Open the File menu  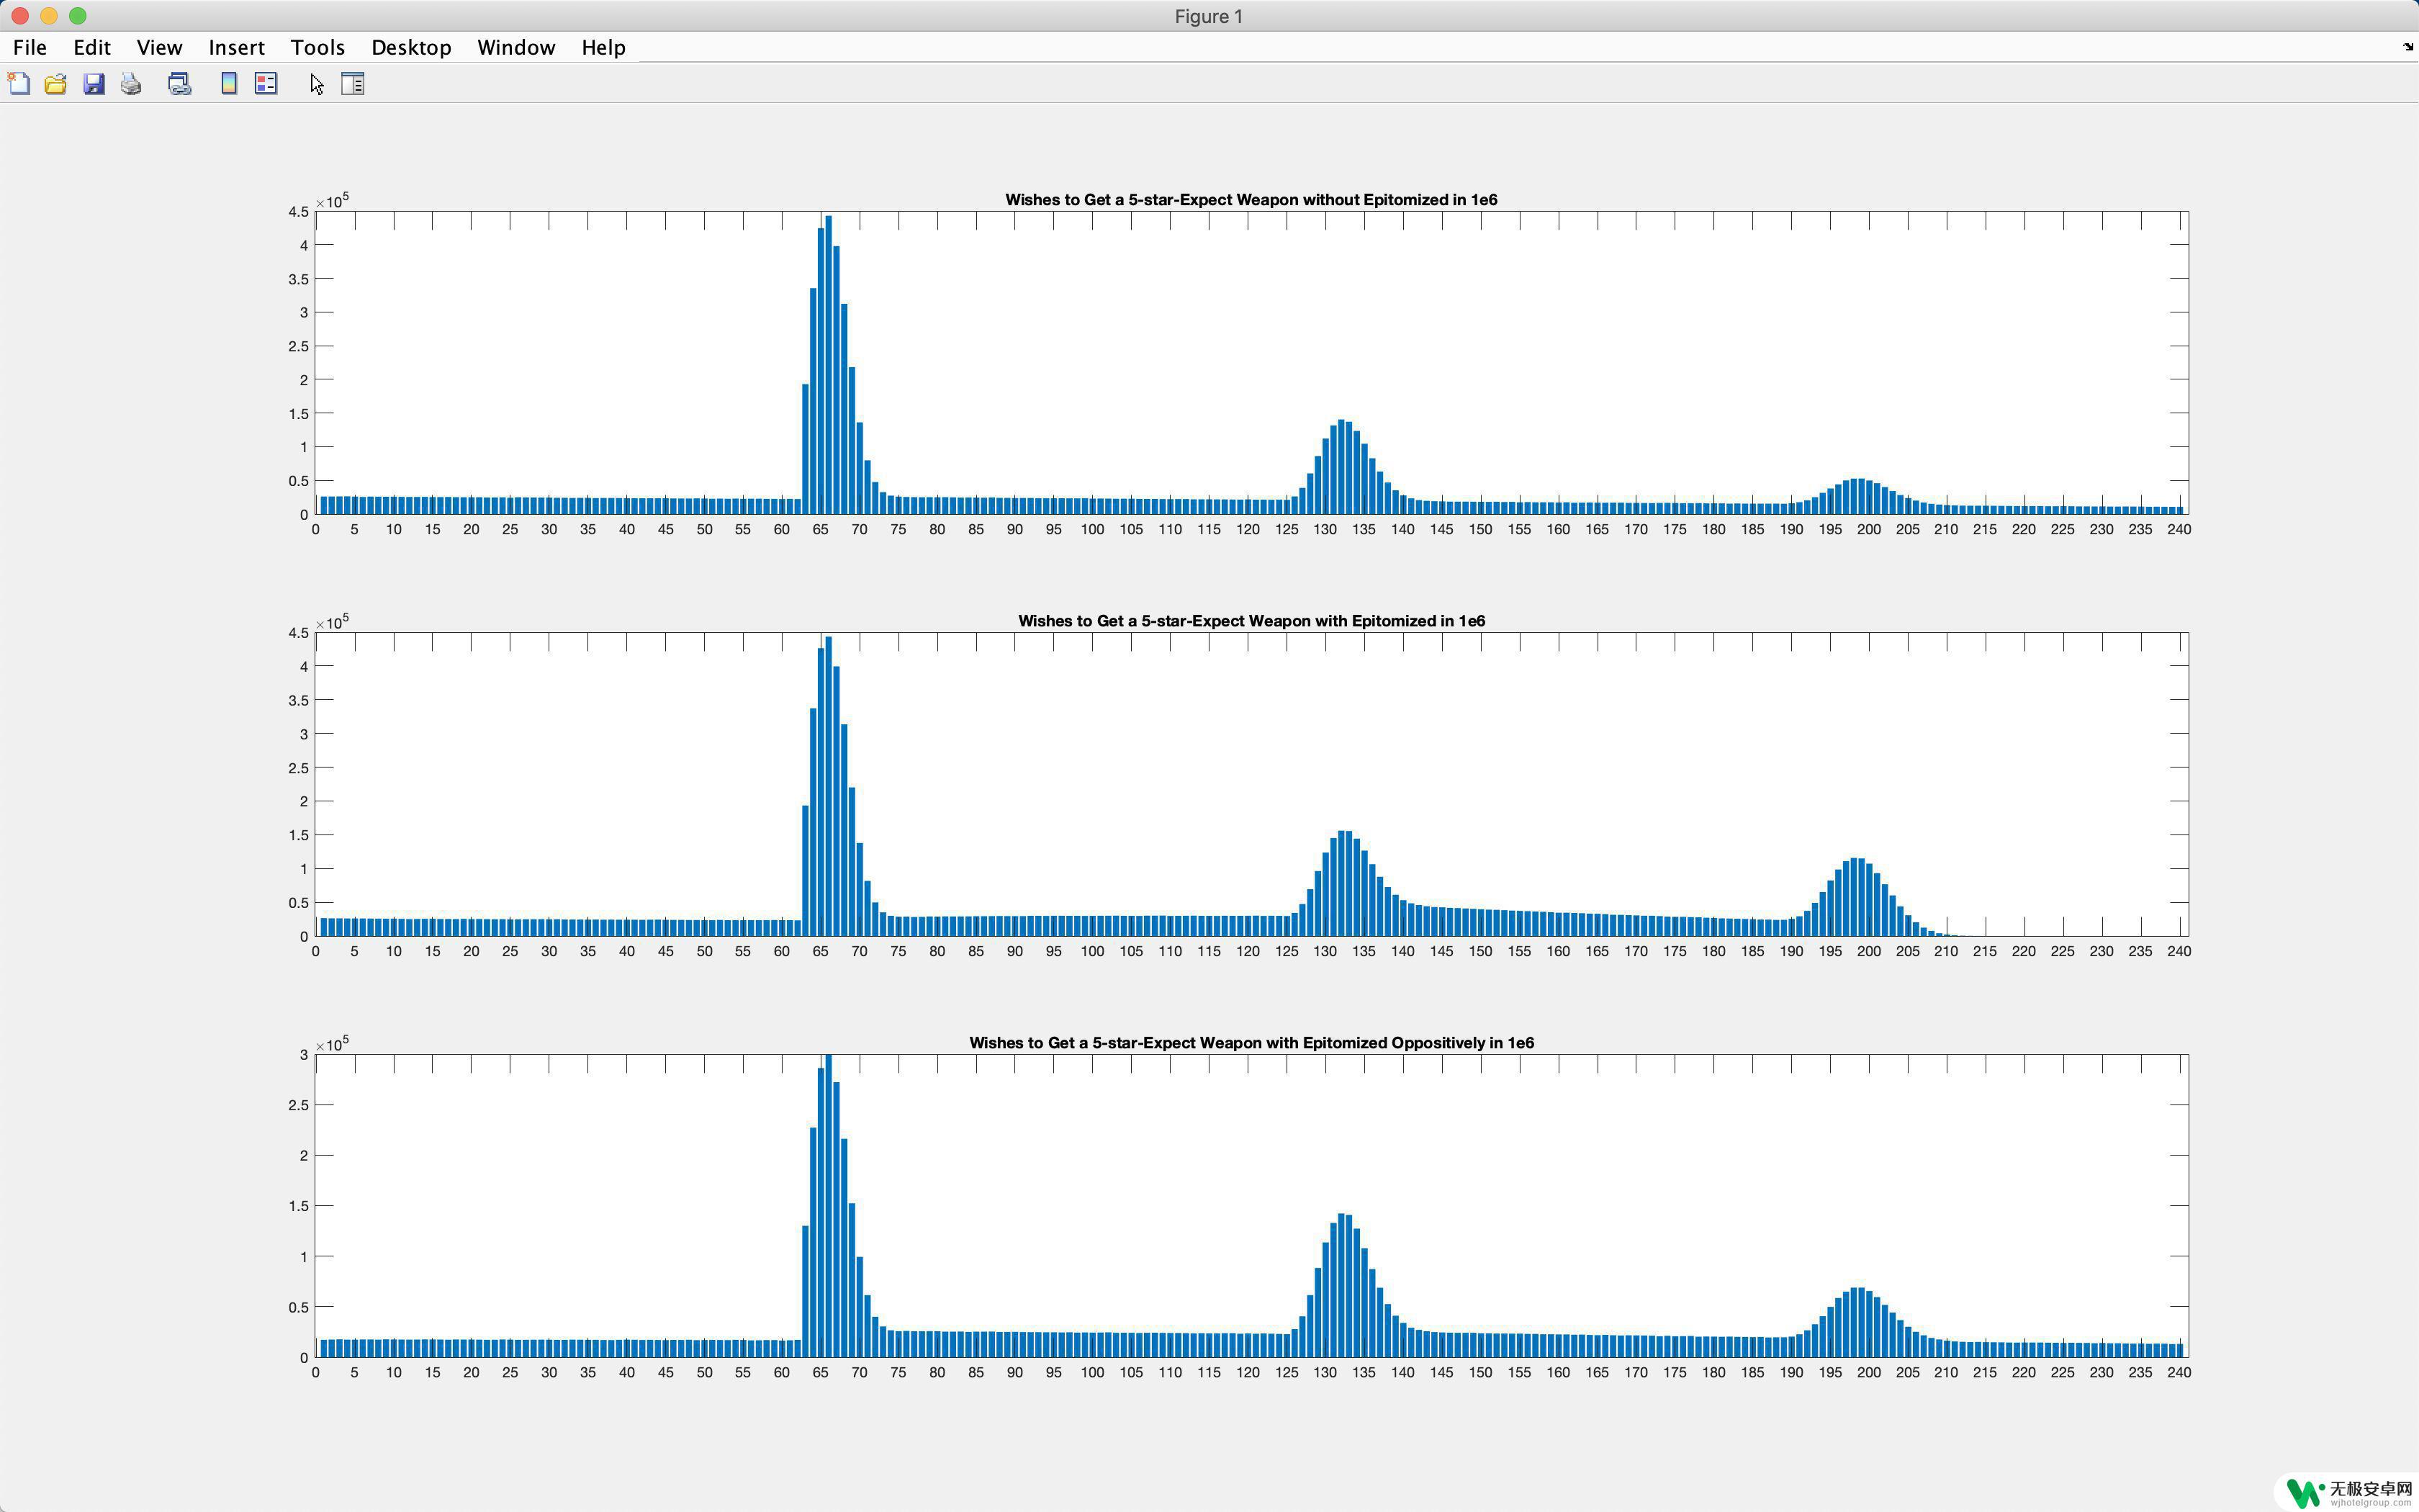coord(30,47)
